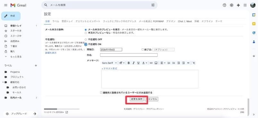Open the account profile avatar
Screen dimensions: 258x118
253,5
